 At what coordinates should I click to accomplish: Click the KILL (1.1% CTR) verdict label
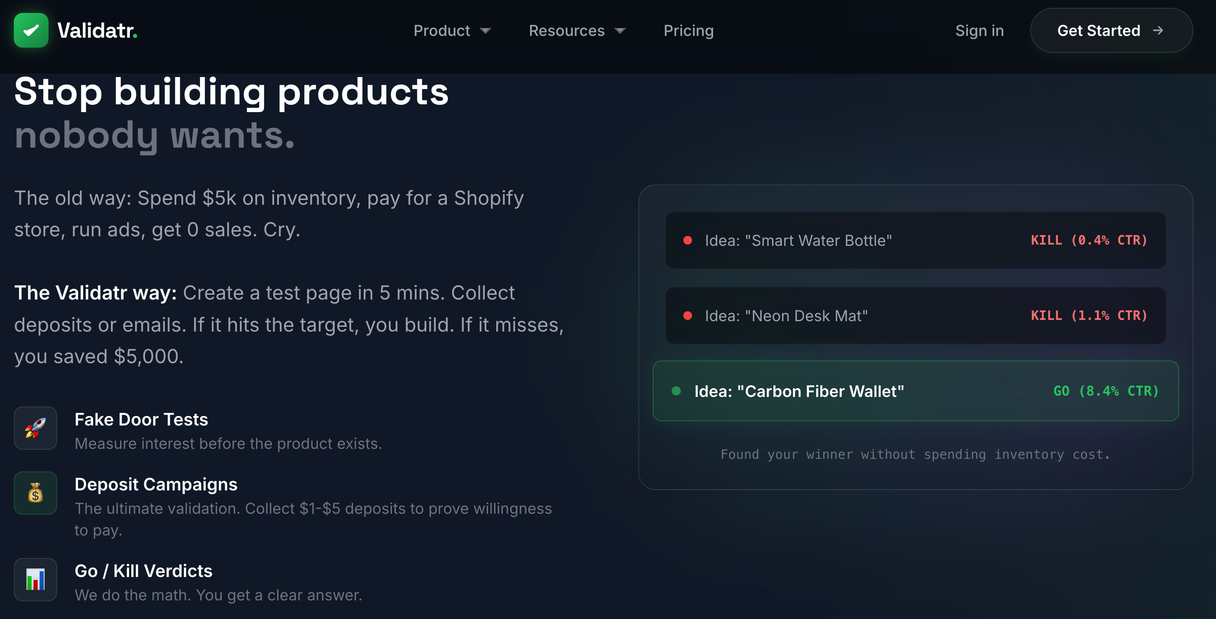pyautogui.click(x=1089, y=316)
